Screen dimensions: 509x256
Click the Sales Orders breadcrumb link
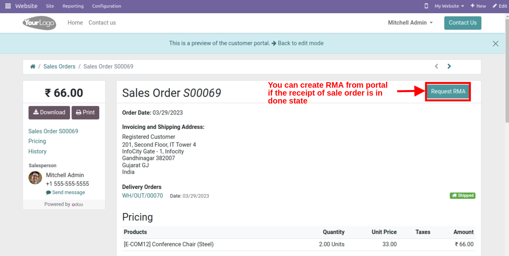tap(59, 66)
